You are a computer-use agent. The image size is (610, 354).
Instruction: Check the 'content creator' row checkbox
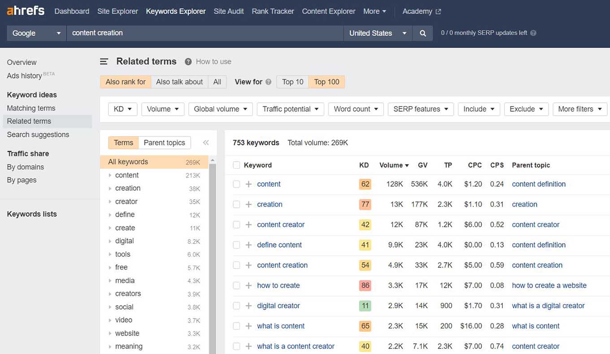pos(236,224)
